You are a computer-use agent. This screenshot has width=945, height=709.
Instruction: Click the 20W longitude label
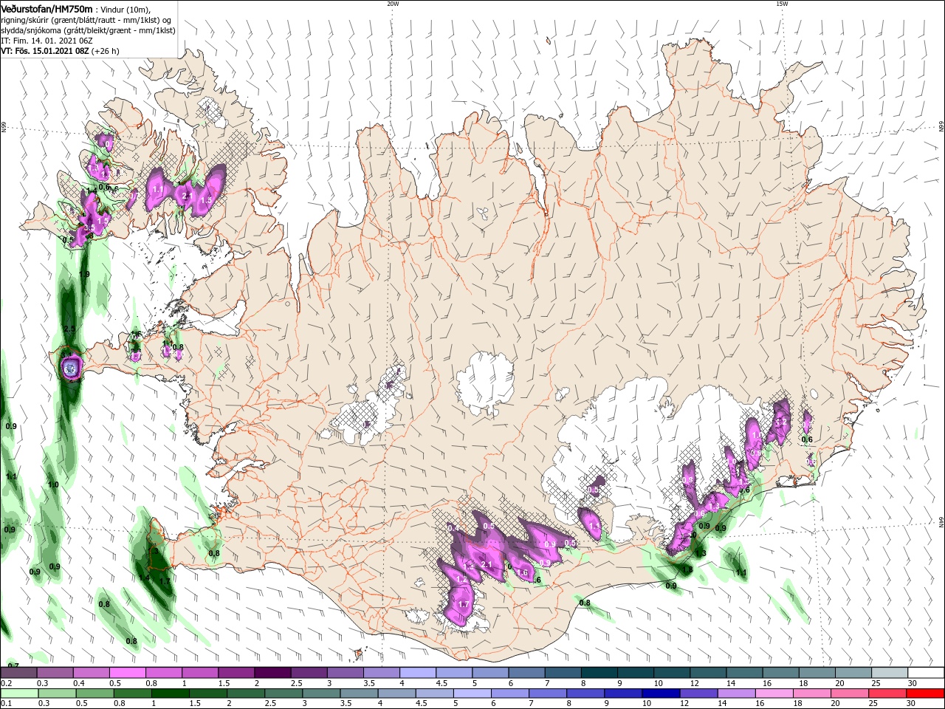[x=392, y=4]
